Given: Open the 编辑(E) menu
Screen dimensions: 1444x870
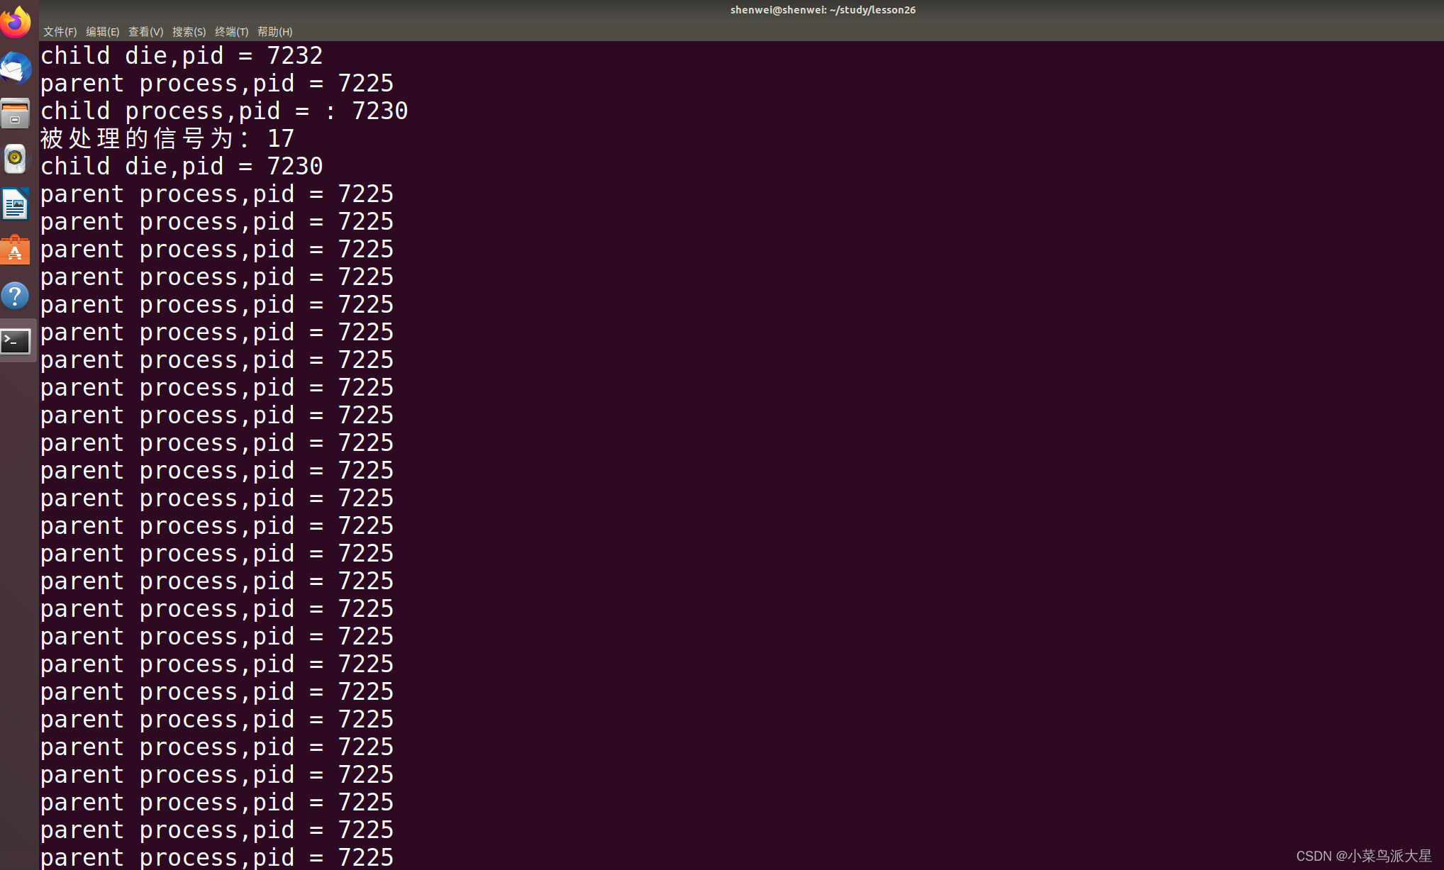Looking at the screenshot, I should [103, 31].
